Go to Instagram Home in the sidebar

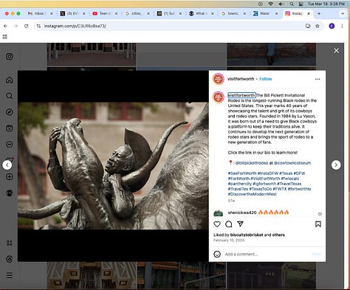10,80
